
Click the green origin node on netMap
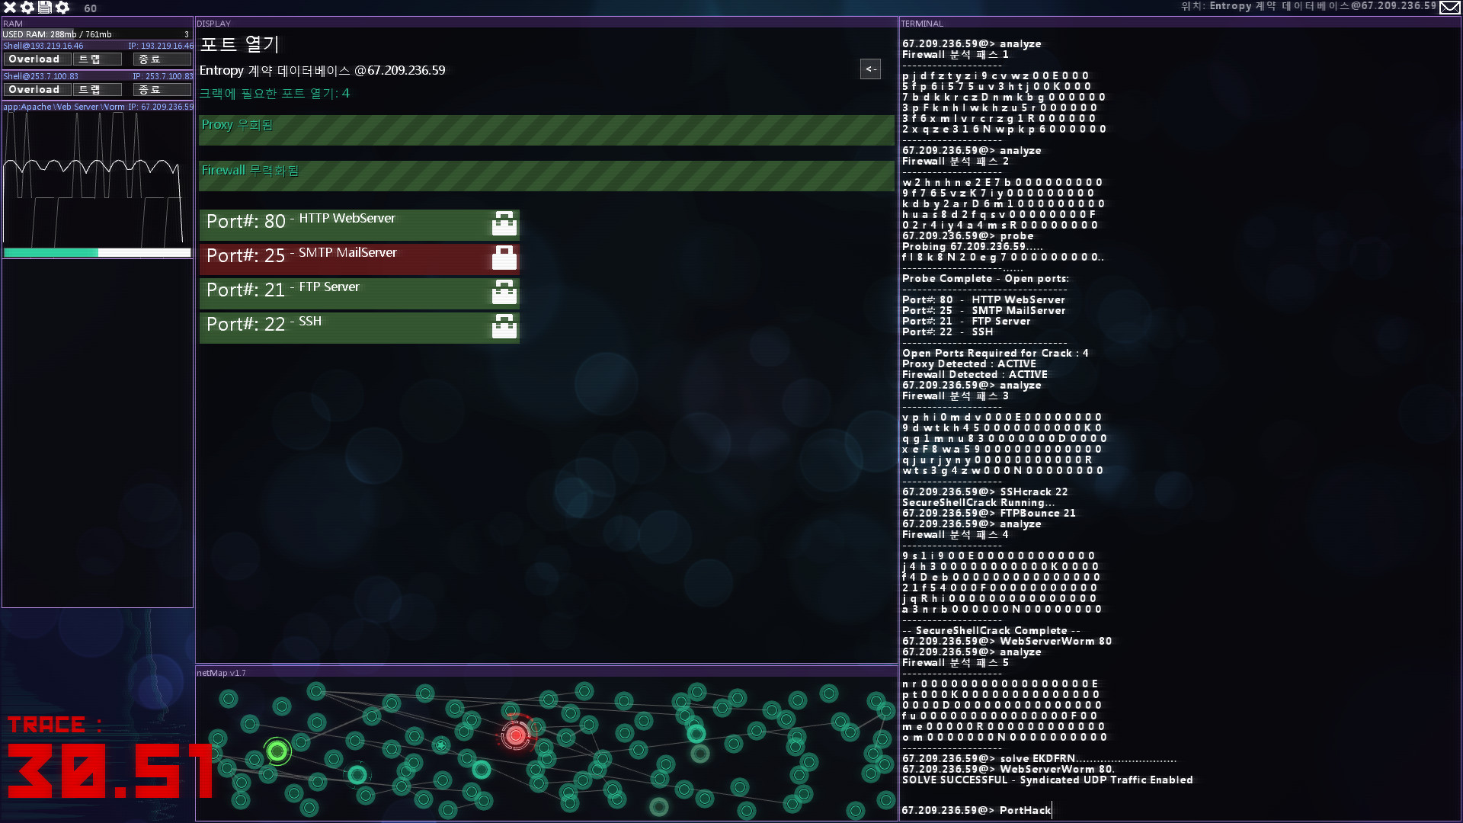pyautogui.click(x=278, y=751)
